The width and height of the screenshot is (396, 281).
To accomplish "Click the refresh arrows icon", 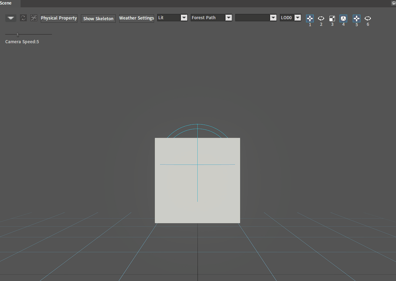I will [x=23, y=18].
